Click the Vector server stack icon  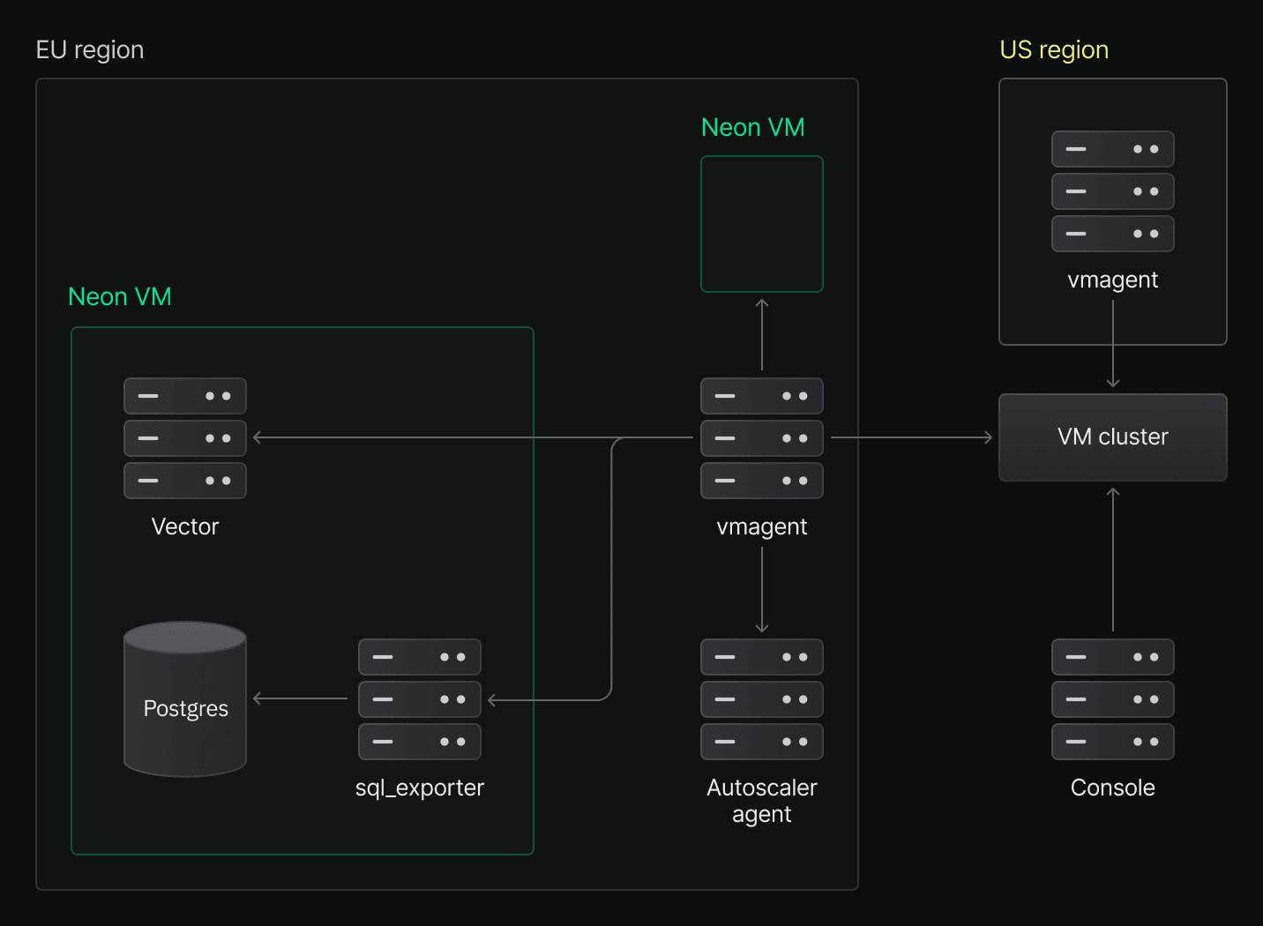pos(184,438)
